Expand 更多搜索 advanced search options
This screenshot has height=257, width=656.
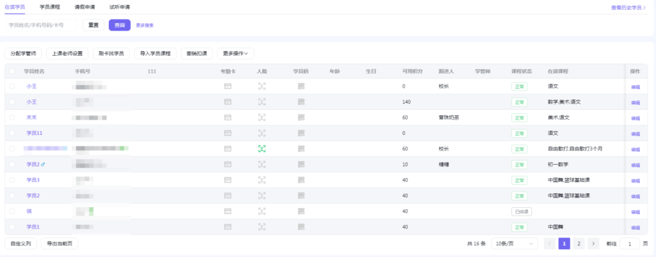click(x=145, y=25)
